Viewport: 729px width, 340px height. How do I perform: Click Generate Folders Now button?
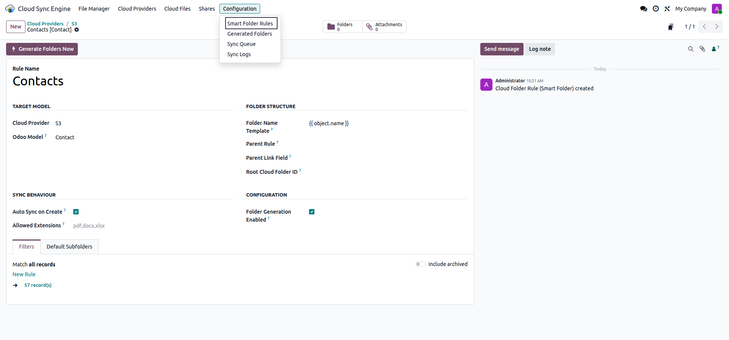[x=42, y=49]
